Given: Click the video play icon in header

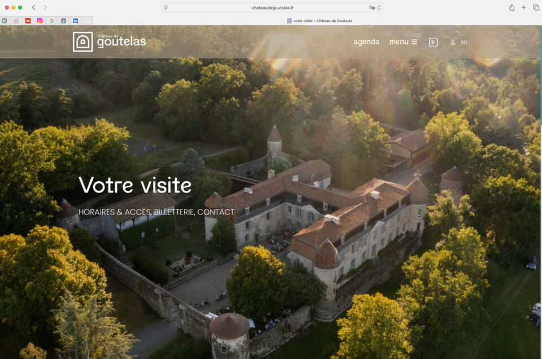Looking at the screenshot, I should (433, 42).
